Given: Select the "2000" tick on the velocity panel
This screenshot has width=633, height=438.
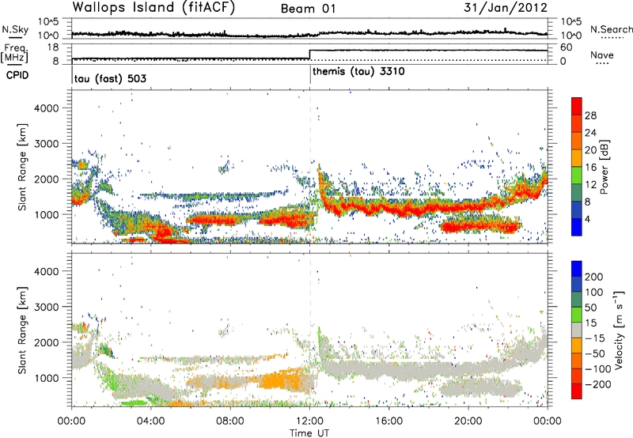Looking at the screenshot, I should pyautogui.click(x=46, y=342).
